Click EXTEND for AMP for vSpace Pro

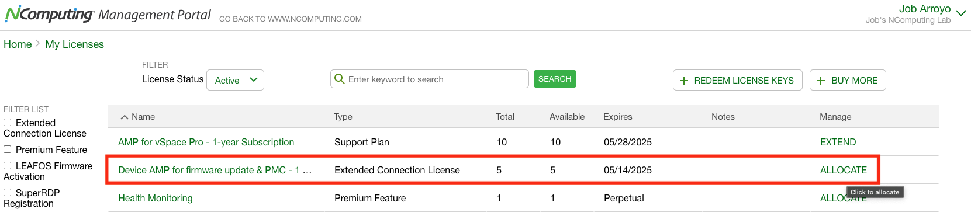click(838, 142)
